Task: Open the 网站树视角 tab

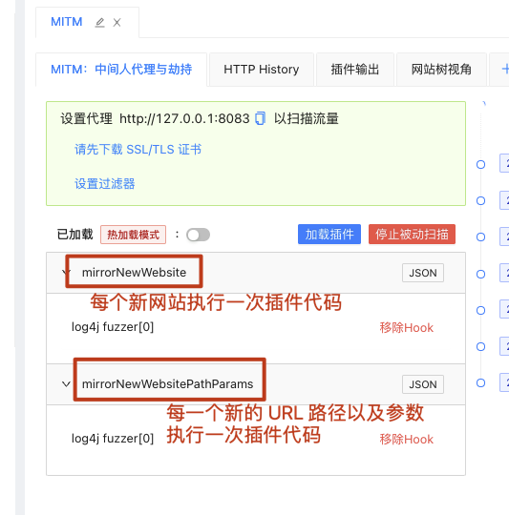Action: (x=441, y=70)
